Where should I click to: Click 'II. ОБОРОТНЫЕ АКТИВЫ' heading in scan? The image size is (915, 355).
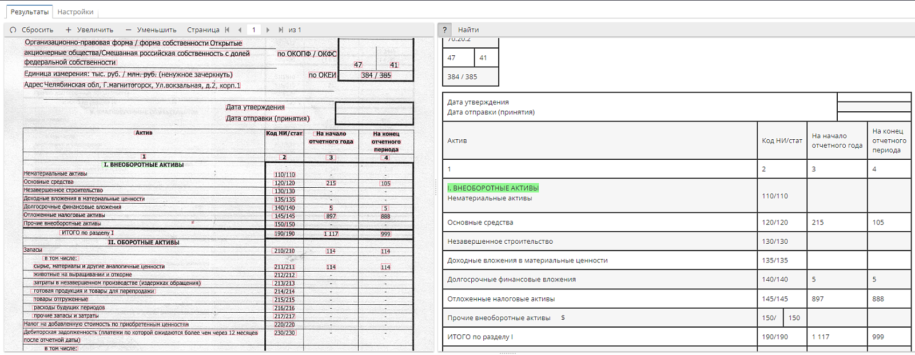coord(144,242)
